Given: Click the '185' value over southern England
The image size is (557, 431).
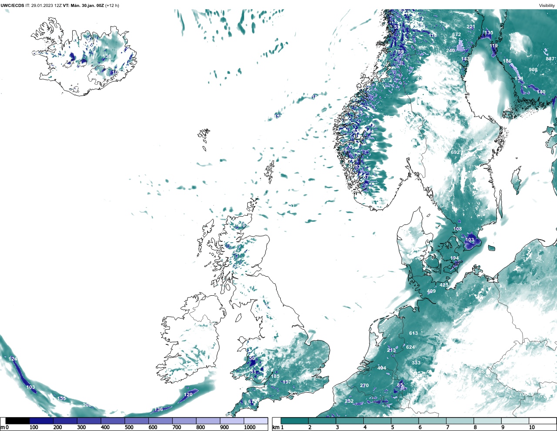Looking at the screenshot, I should pyautogui.click(x=275, y=377).
